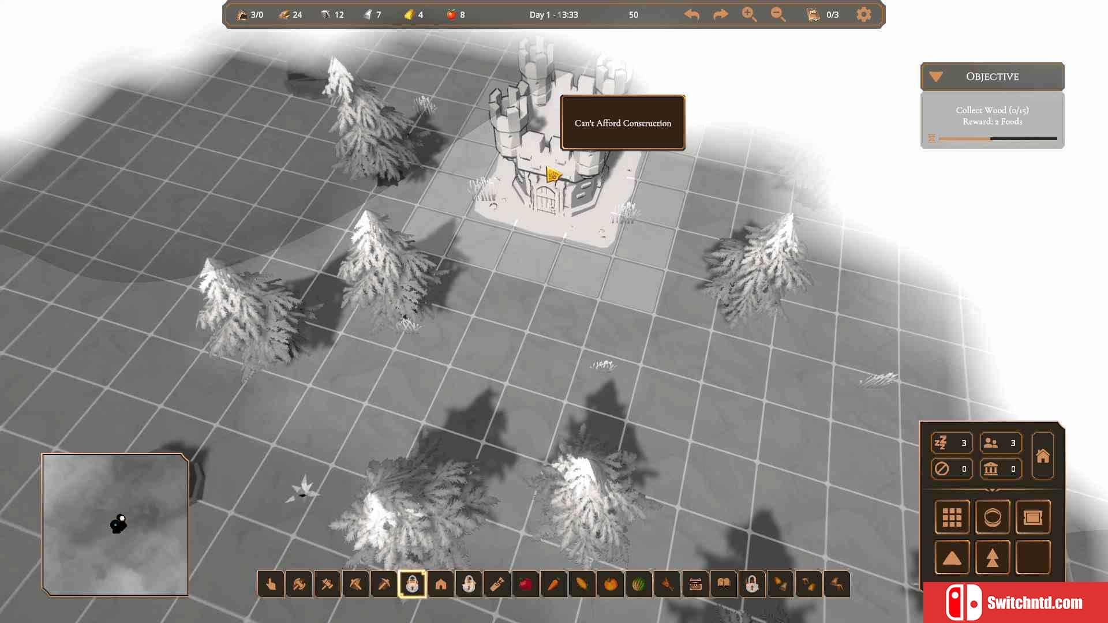This screenshot has width=1108, height=623.
Task: Choose the watermelon crop icon
Action: click(x=638, y=584)
